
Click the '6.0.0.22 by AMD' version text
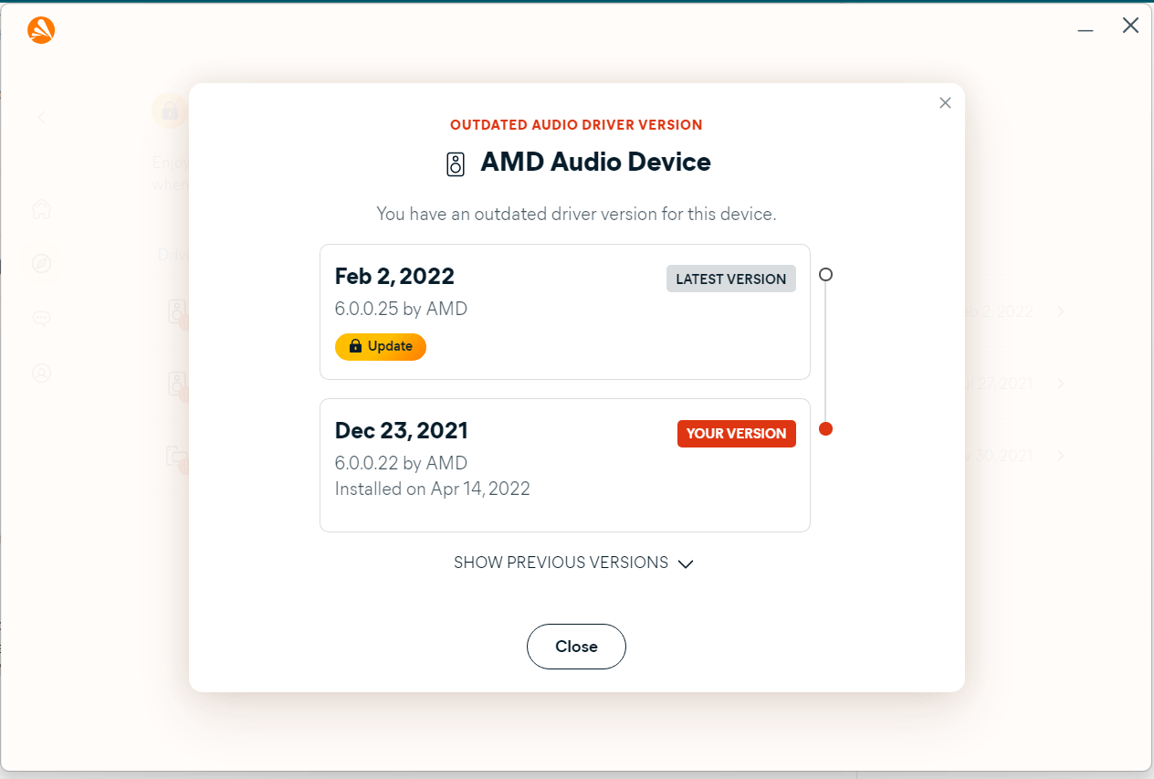401,463
